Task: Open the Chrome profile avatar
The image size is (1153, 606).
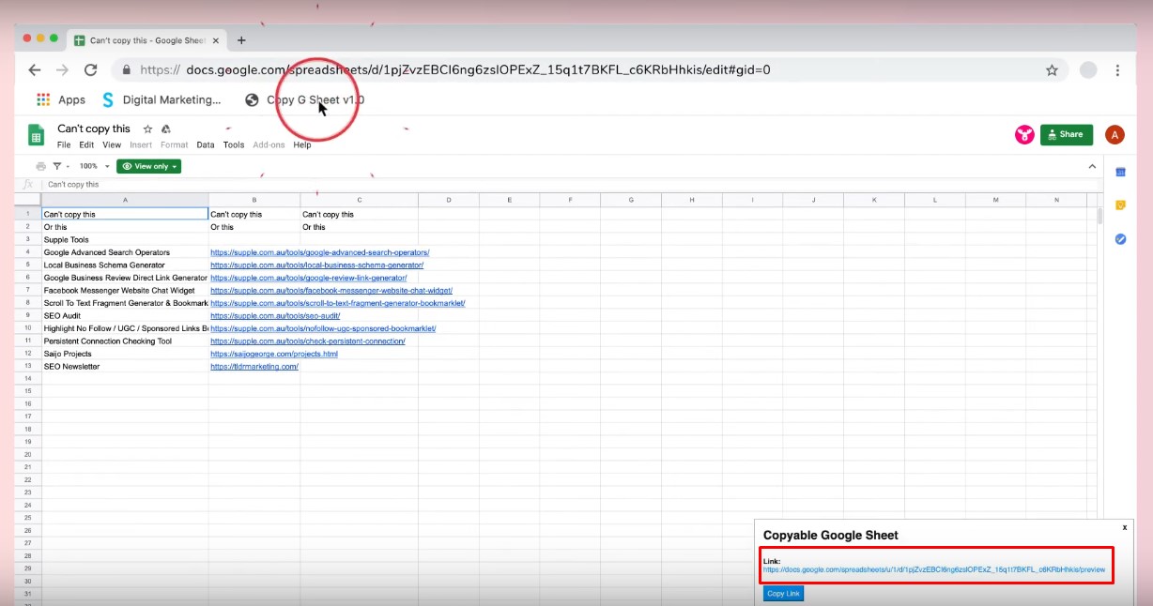Action: pyautogui.click(x=1088, y=69)
